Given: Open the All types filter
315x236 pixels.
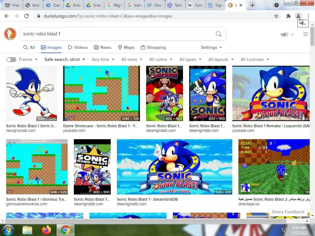Looking at the screenshot, I should (190, 59).
